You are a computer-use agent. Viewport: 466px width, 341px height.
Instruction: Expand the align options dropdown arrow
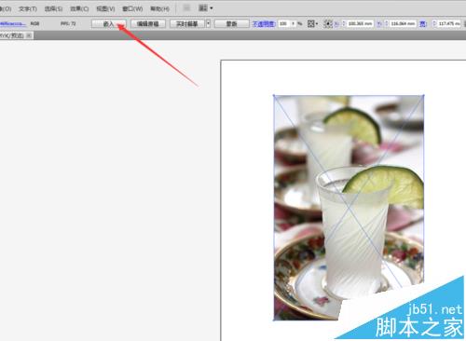pos(317,23)
